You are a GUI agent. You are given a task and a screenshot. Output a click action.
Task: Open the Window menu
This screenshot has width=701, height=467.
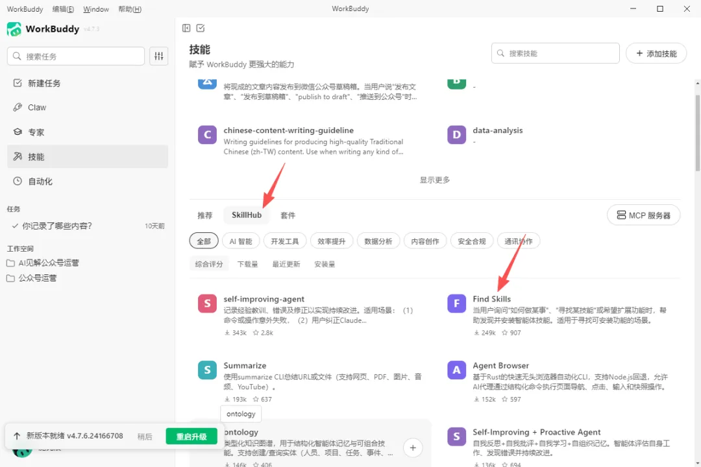(x=96, y=9)
